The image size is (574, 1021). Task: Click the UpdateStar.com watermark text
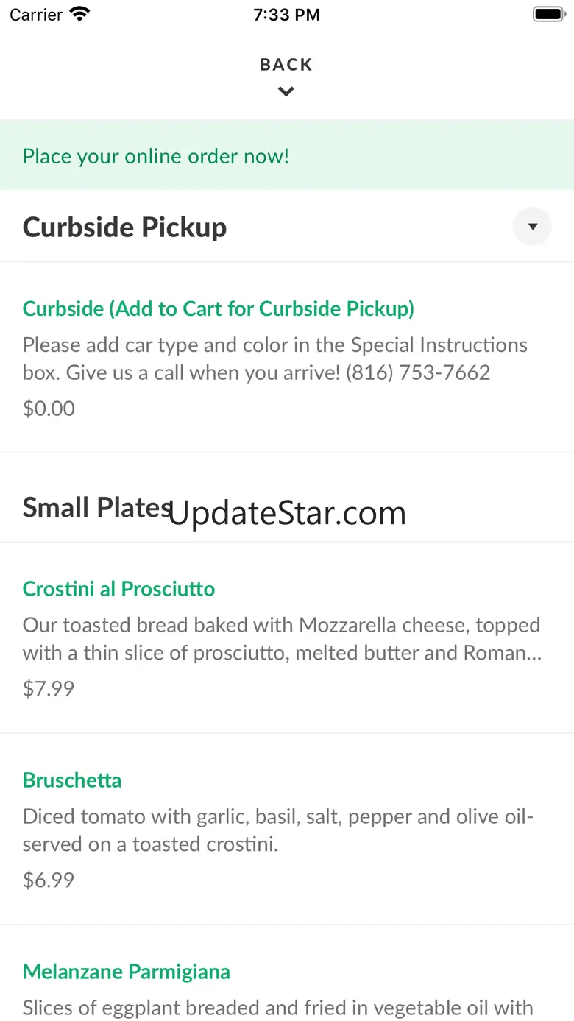point(288,513)
